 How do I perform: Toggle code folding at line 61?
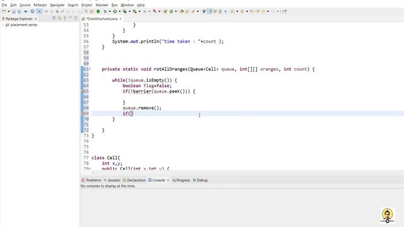click(x=90, y=69)
